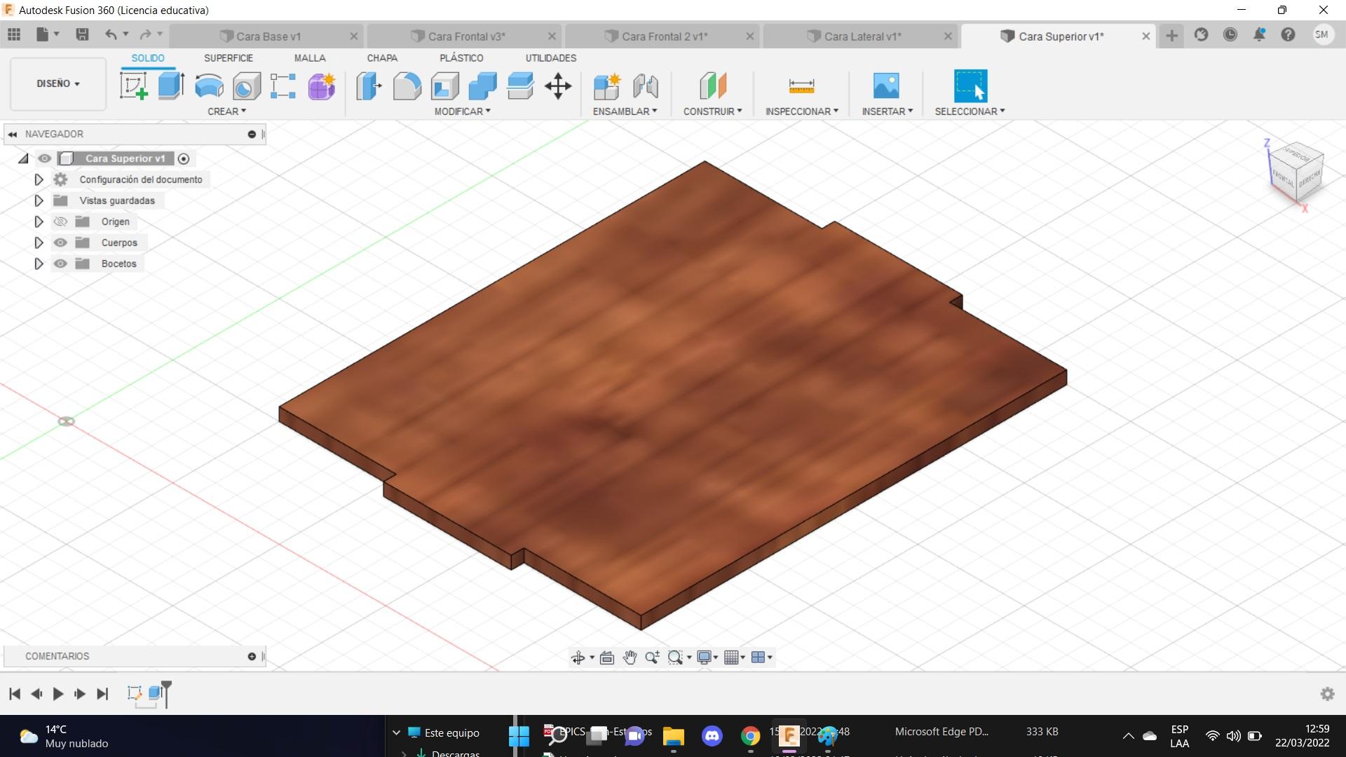Screen dimensions: 1346x757
Task: Switch to the Cara Base v1 document tab
Action: (x=268, y=36)
